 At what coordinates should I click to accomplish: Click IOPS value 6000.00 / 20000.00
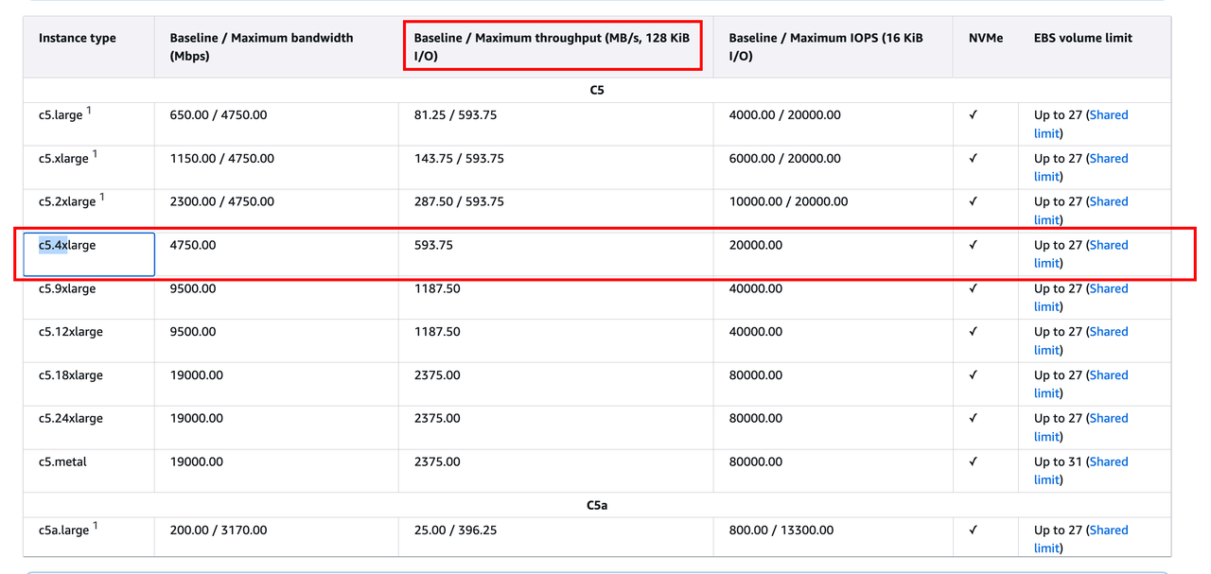tap(785, 159)
